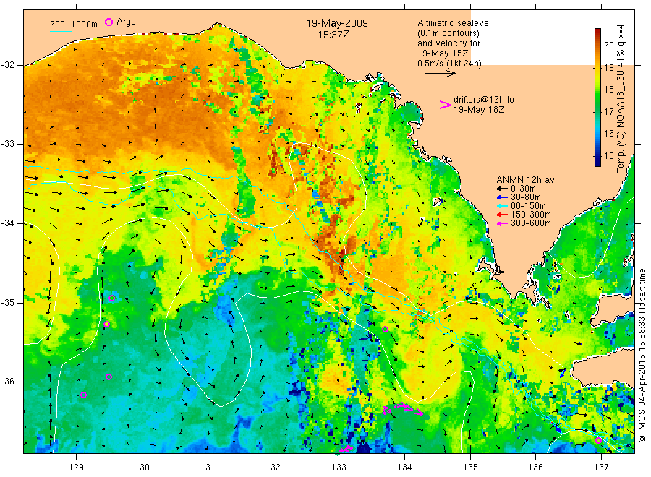Click the black 0-30m legend arrow
651x477 pixels.
pyautogui.click(x=502, y=189)
